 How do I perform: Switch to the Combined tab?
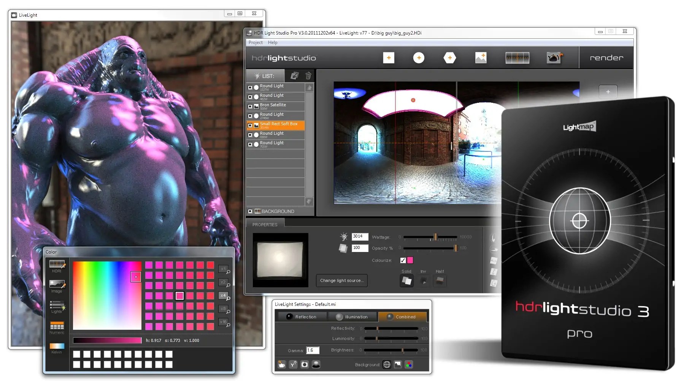coord(402,317)
